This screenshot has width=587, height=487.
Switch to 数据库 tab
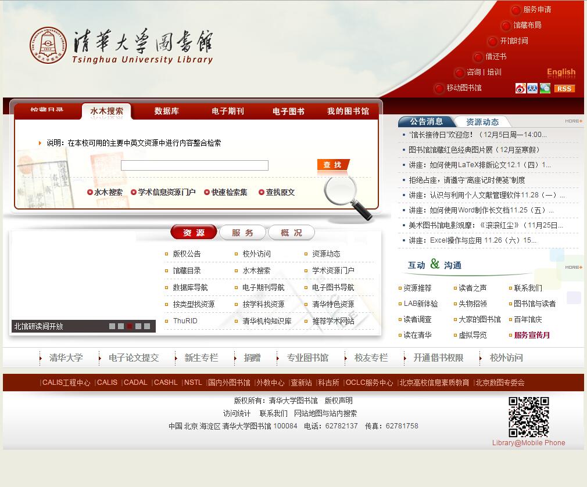[x=167, y=111]
